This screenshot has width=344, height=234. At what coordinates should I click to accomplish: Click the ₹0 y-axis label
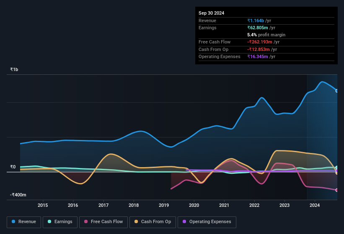(x=13, y=167)
